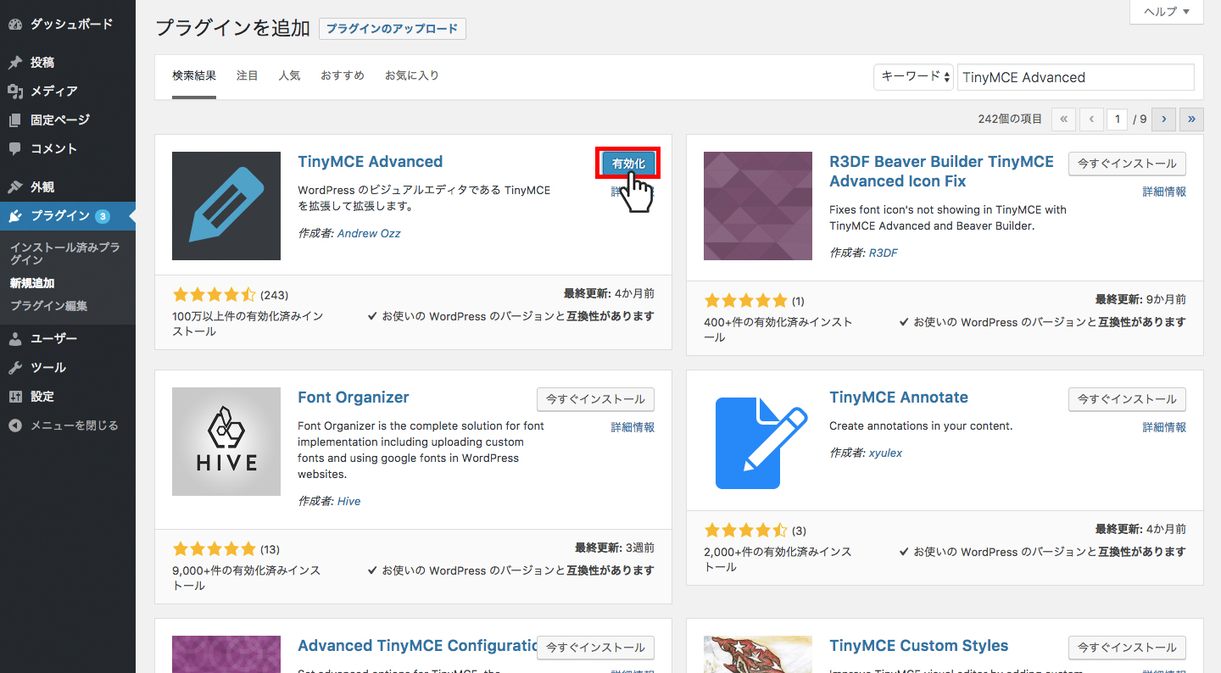Open author link Andrew Ozz
Image resolution: width=1221 pixels, height=673 pixels.
pyautogui.click(x=369, y=233)
